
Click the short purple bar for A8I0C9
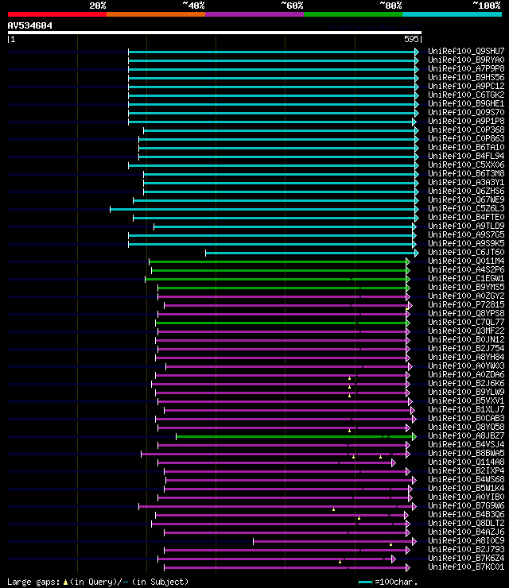(x=335, y=541)
